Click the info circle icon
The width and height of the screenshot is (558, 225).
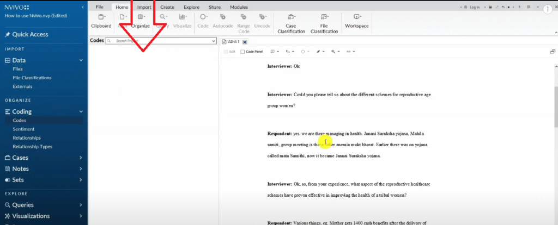[548, 10]
